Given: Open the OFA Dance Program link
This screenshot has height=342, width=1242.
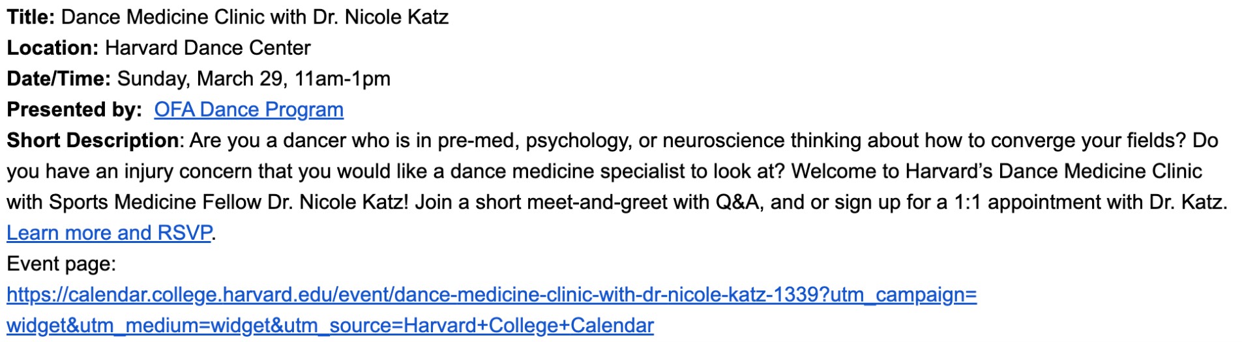Looking at the screenshot, I should 248,109.
